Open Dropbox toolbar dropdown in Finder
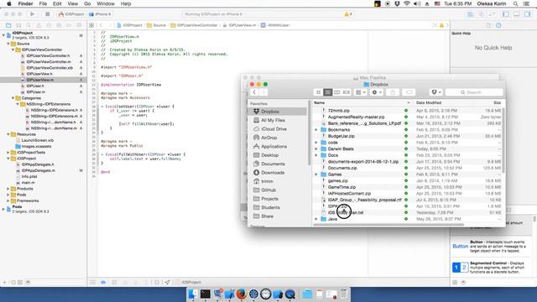Viewport: 537px width, 302px height. tap(436, 92)
